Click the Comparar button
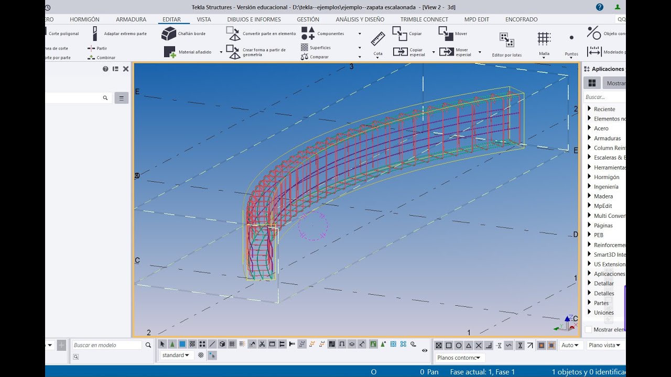 315,57
